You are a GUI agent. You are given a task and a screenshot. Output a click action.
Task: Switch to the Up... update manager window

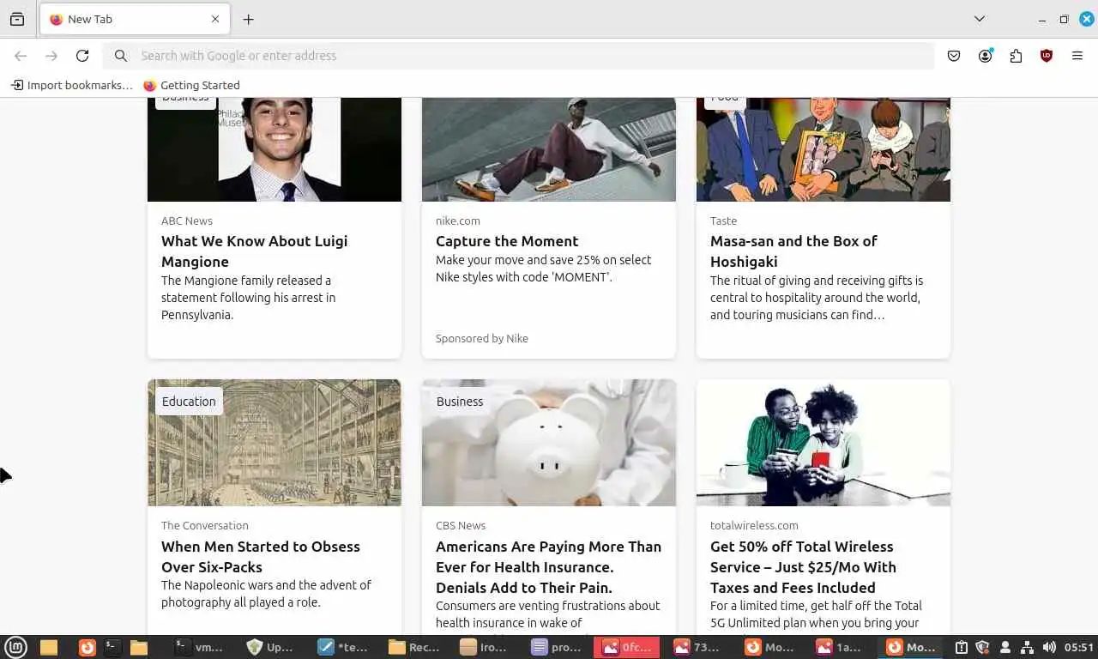[x=270, y=647]
